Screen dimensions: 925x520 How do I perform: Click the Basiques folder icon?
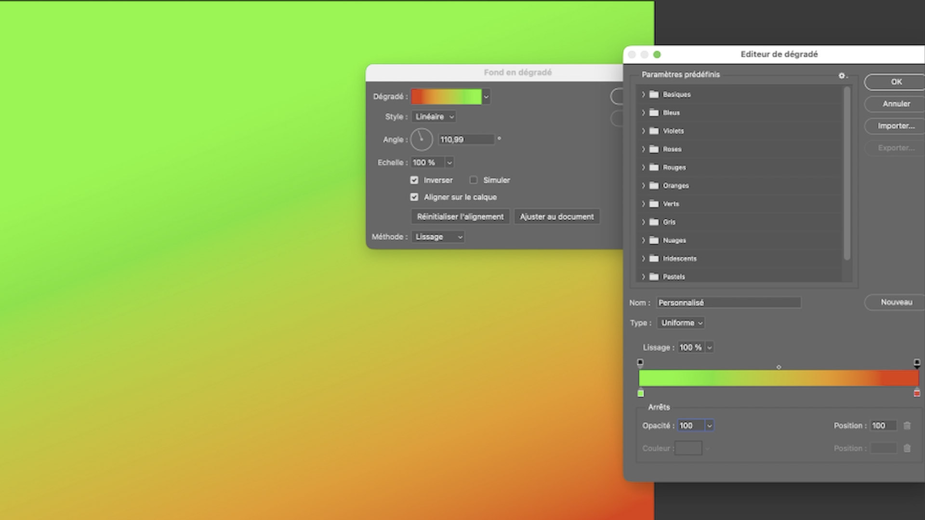[654, 94]
